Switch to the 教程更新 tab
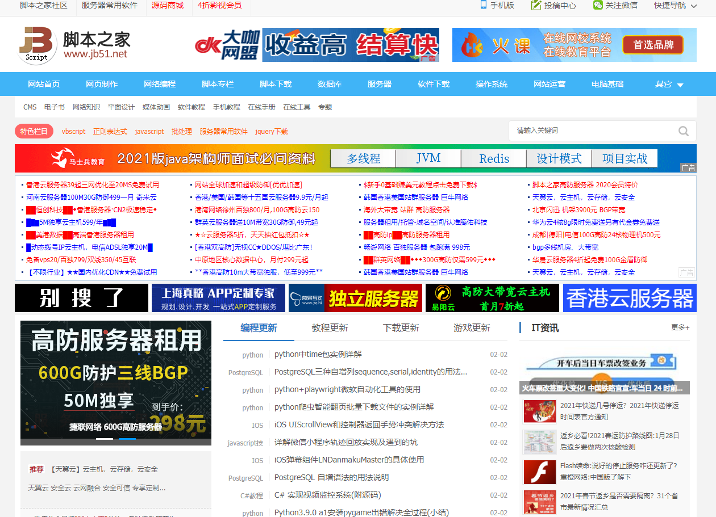716x517 pixels. 328,328
